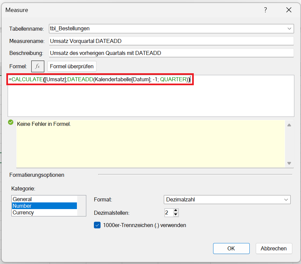Image resolution: width=301 pixels, height=264 pixels.
Task: Expand the Format Dezimalzahl dropdown
Action: click(x=286, y=199)
